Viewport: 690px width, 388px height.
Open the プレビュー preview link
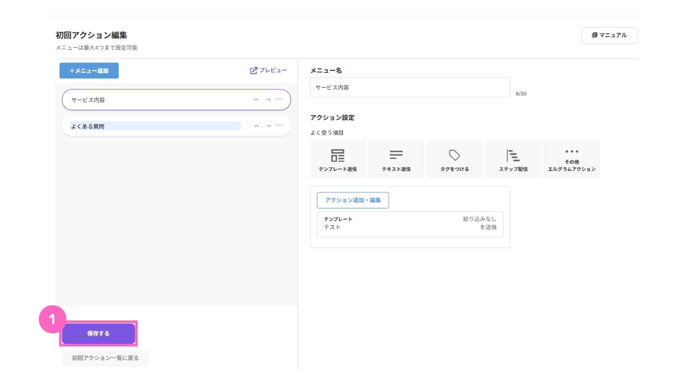[268, 70]
